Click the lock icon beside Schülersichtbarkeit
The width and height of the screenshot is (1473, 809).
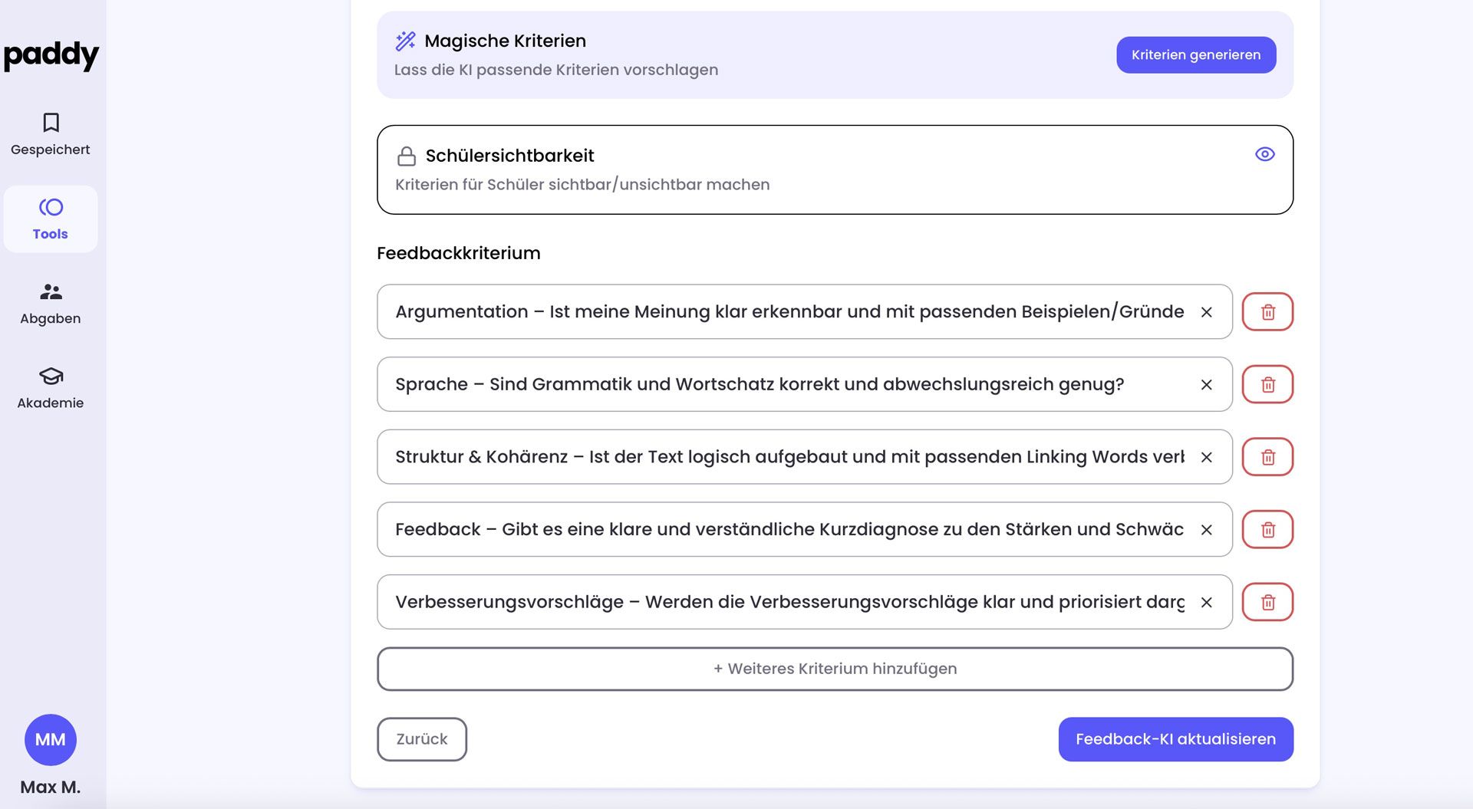407,156
